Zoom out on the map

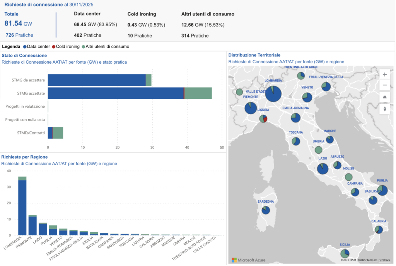click(384, 85)
